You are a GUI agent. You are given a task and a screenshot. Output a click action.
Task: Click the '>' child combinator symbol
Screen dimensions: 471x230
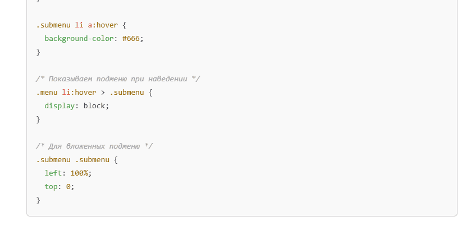click(x=103, y=93)
